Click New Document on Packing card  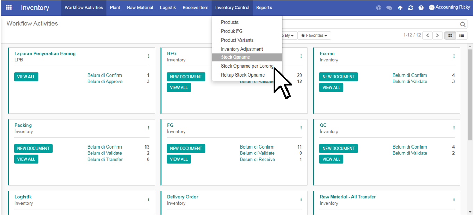[x=33, y=149]
